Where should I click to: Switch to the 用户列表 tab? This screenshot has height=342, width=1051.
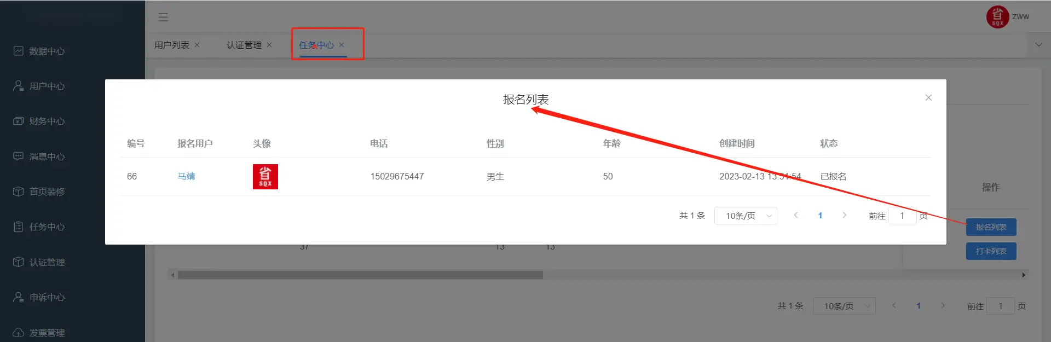point(171,45)
